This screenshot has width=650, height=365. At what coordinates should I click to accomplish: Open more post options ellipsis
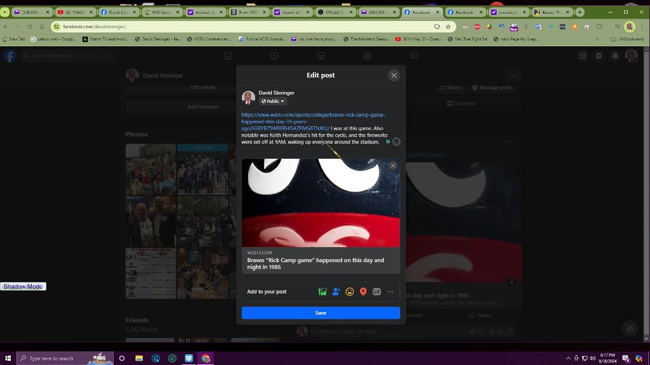(390, 292)
